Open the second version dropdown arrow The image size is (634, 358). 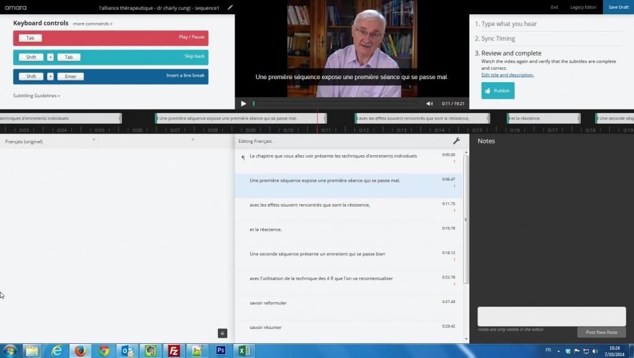(x=193, y=140)
